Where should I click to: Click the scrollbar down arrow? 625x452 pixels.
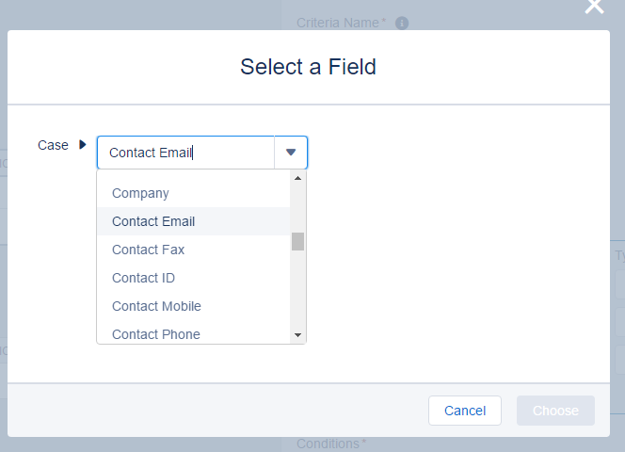pyautogui.click(x=297, y=335)
